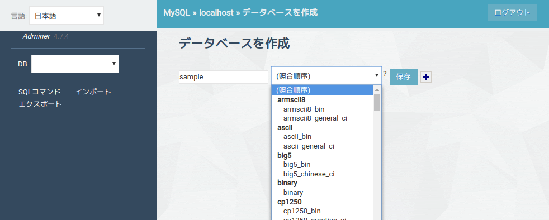
Task: Click the dropdown list scroll up arrow
Action: (377, 89)
